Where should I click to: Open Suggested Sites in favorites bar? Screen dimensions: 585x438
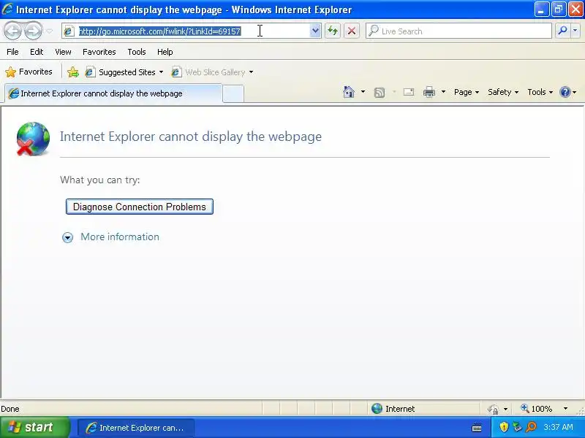click(x=124, y=72)
